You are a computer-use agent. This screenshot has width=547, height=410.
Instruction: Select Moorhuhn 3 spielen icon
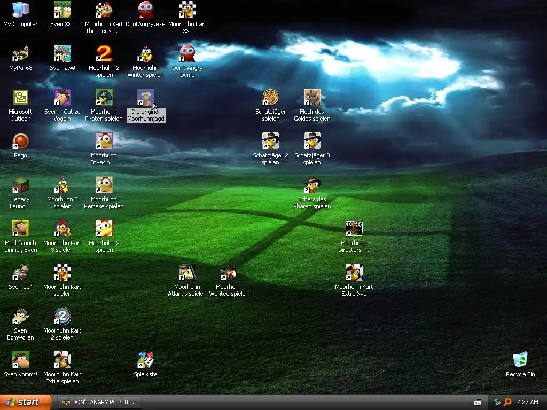pyautogui.click(x=62, y=185)
